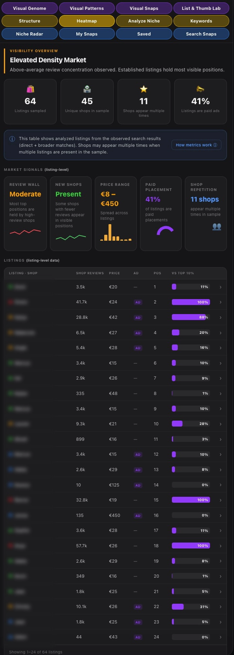Expand the row at position 24
The height and width of the screenshot is (655, 234).
tap(220, 637)
